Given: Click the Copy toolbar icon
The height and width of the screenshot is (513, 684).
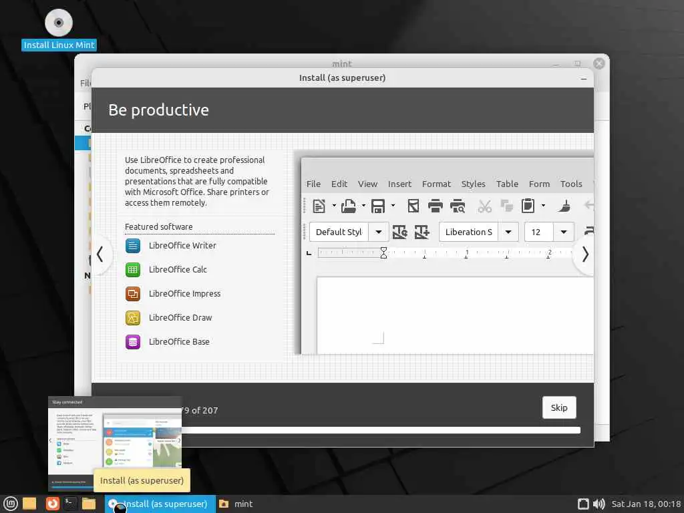Looking at the screenshot, I should click(506, 206).
